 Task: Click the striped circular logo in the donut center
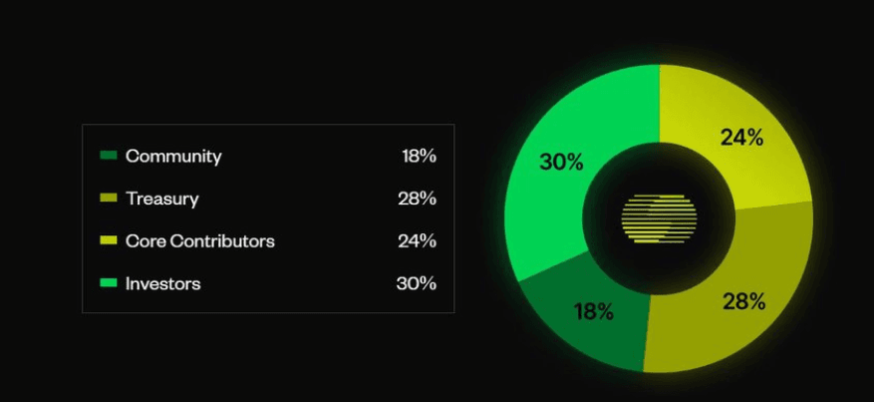(659, 218)
